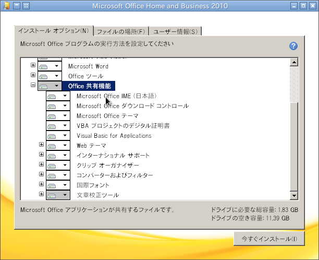The width and height of the screenshot is (319, 260).
Task: Open install dropdown for コンバーターおよびフィルター
Action: pos(58,175)
